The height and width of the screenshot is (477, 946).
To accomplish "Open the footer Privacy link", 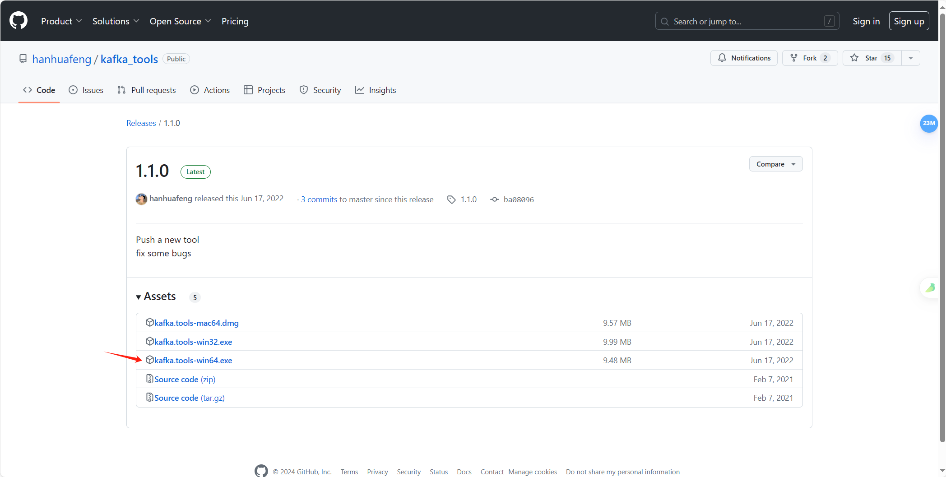I will pos(377,472).
